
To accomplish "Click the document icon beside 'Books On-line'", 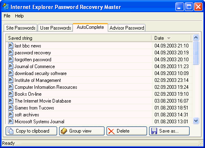I will point(11,94).
